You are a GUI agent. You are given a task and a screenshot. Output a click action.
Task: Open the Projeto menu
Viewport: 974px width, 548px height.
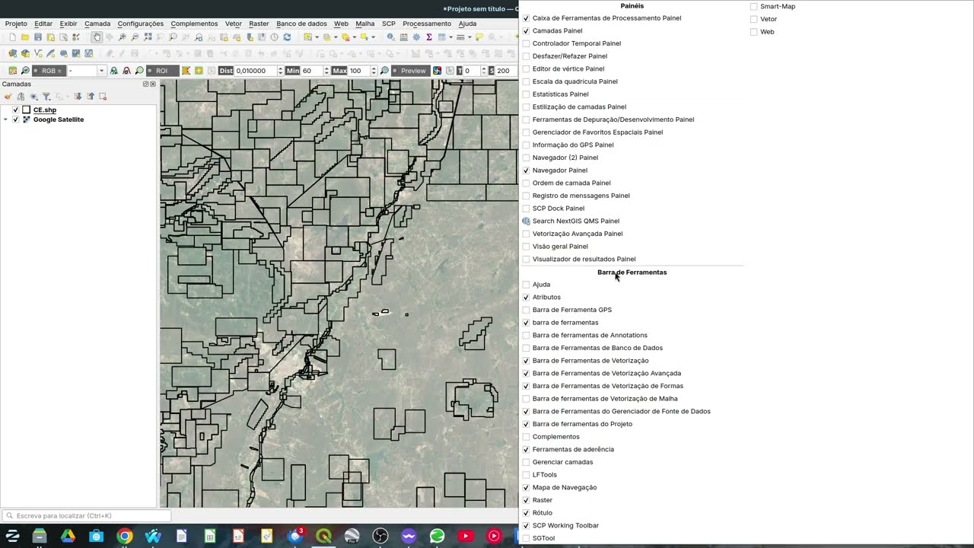tap(16, 24)
